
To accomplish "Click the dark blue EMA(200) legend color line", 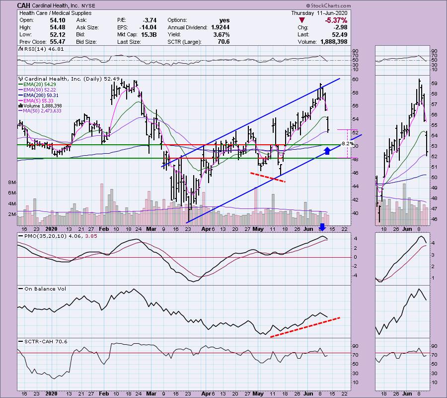I will (20, 96).
